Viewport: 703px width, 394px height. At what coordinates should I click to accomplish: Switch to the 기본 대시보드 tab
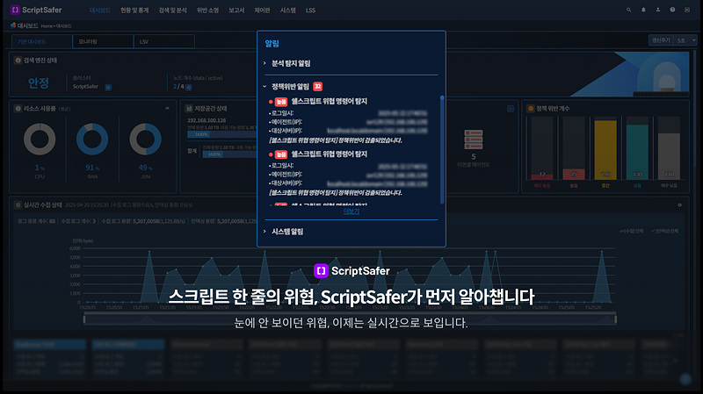pos(41,41)
